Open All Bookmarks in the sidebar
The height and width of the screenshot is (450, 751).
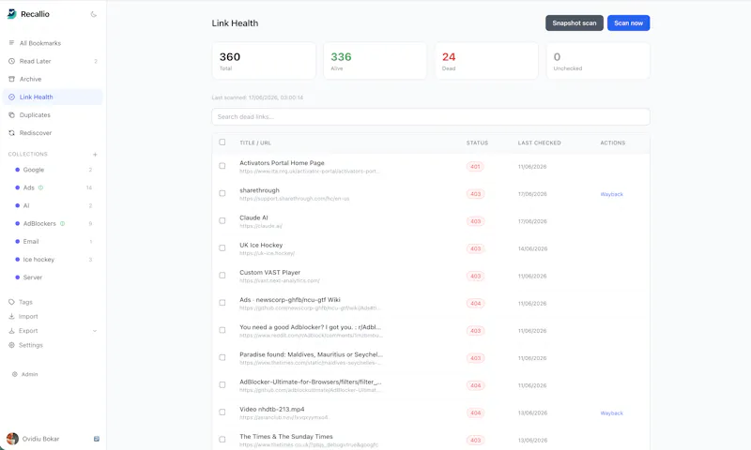coord(53,43)
